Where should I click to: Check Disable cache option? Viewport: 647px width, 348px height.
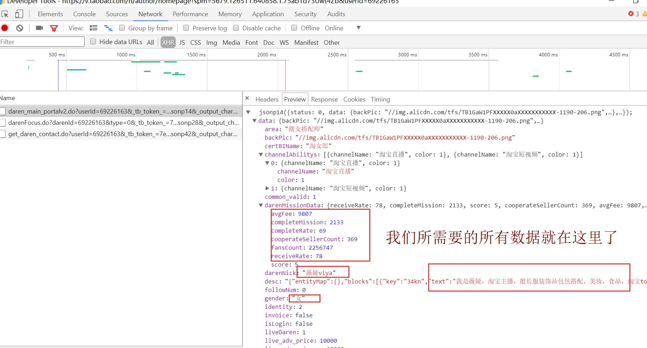[236, 28]
